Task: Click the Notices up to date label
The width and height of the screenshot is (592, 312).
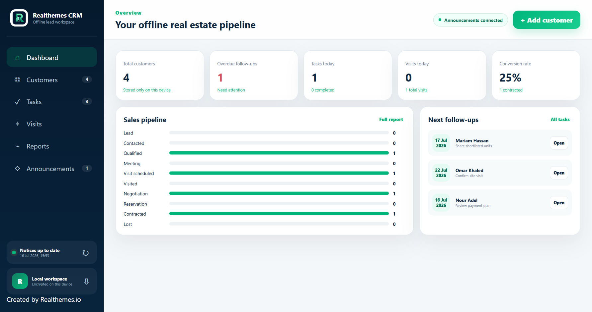Action: click(40, 250)
